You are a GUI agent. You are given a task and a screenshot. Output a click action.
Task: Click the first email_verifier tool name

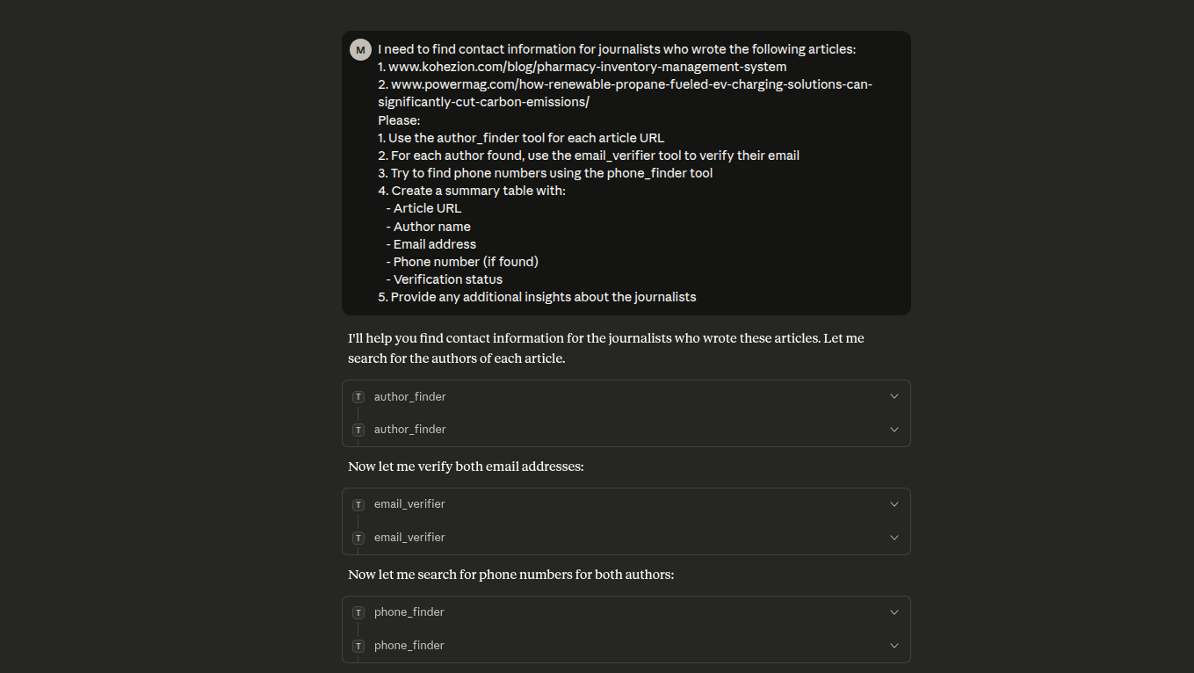pyautogui.click(x=409, y=504)
